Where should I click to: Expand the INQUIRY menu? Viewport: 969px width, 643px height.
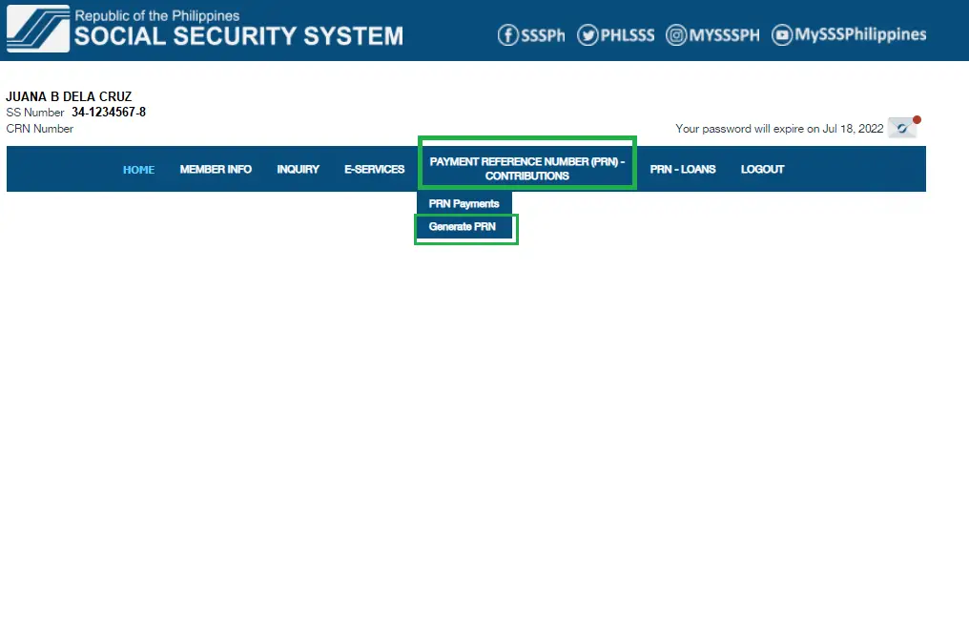(298, 170)
